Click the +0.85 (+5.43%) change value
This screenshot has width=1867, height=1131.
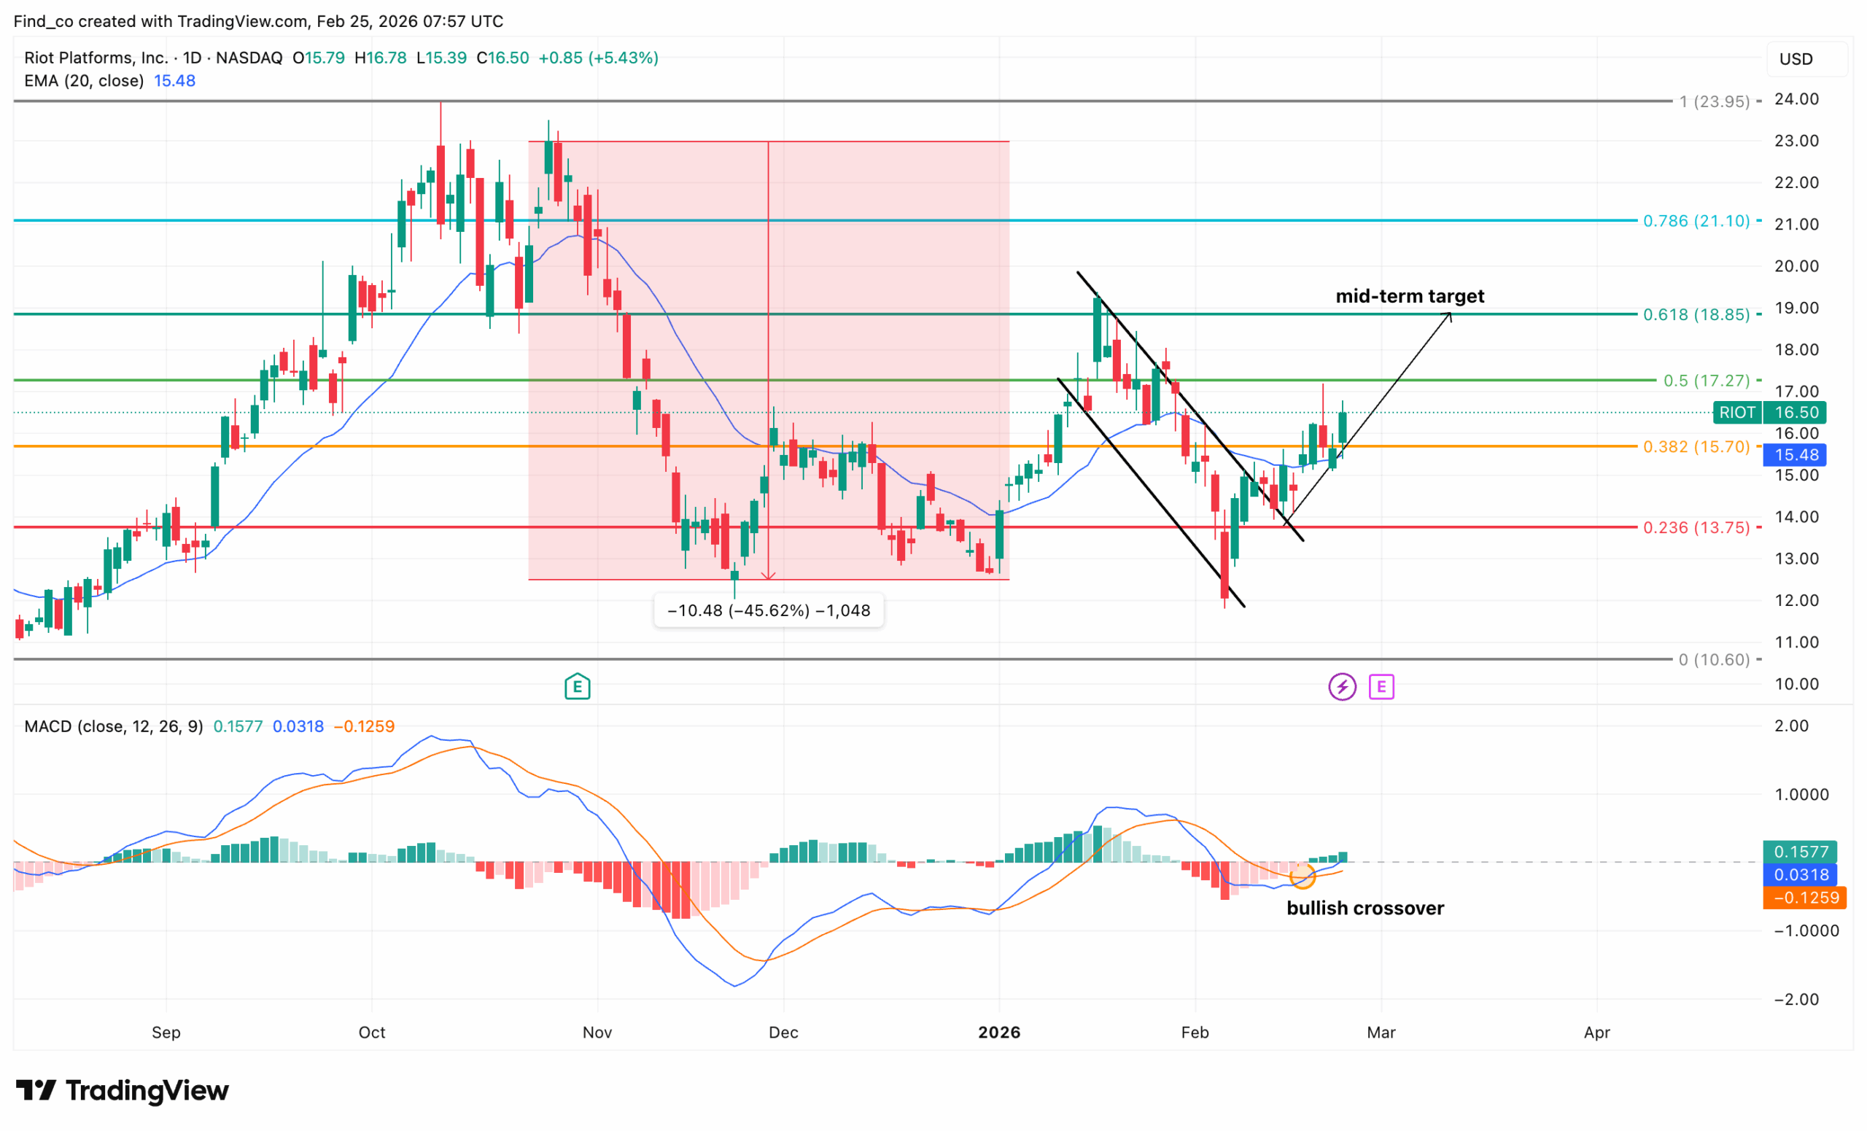click(x=599, y=58)
